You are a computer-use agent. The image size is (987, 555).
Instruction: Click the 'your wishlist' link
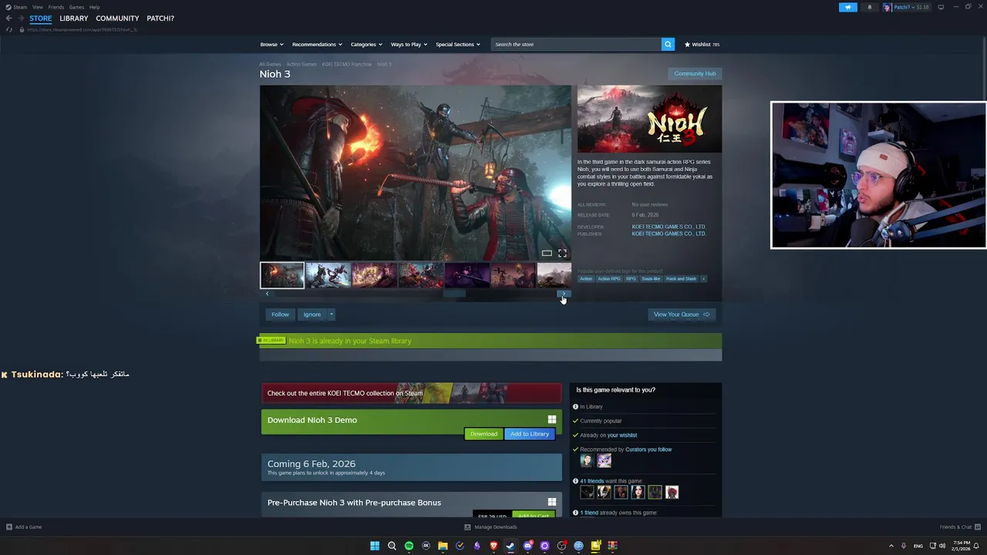tap(622, 436)
